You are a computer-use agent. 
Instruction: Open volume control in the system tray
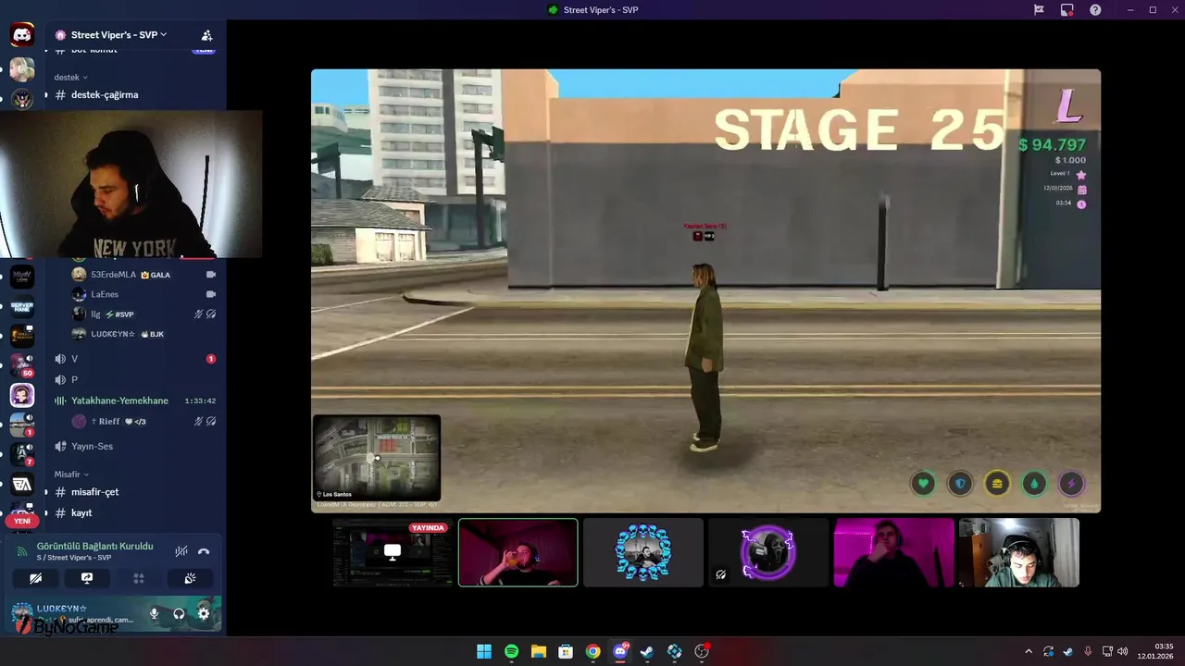pos(1123,651)
